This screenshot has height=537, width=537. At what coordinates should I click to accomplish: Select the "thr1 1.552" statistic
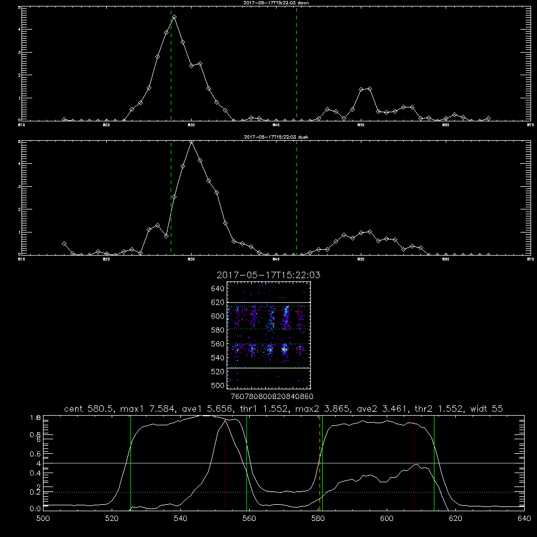[265, 409]
